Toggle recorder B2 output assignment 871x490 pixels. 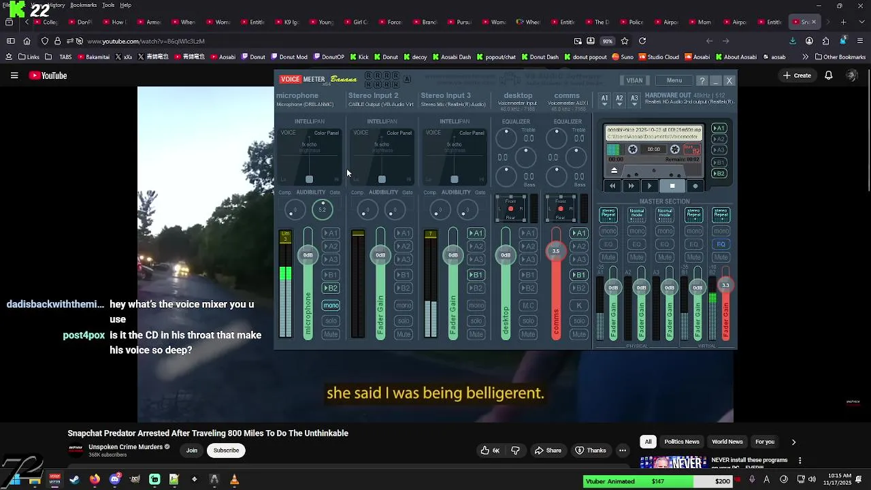[x=719, y=174]
